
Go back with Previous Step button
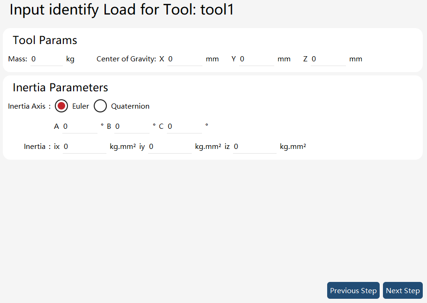click(x=353, y=290)
